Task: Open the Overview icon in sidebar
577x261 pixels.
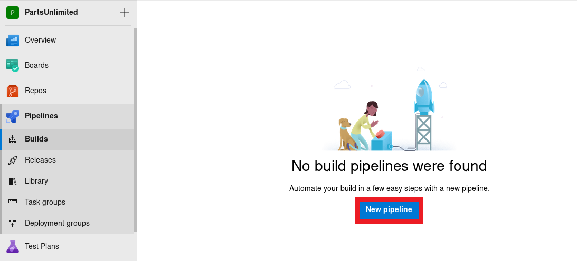Action: (13, 40)
